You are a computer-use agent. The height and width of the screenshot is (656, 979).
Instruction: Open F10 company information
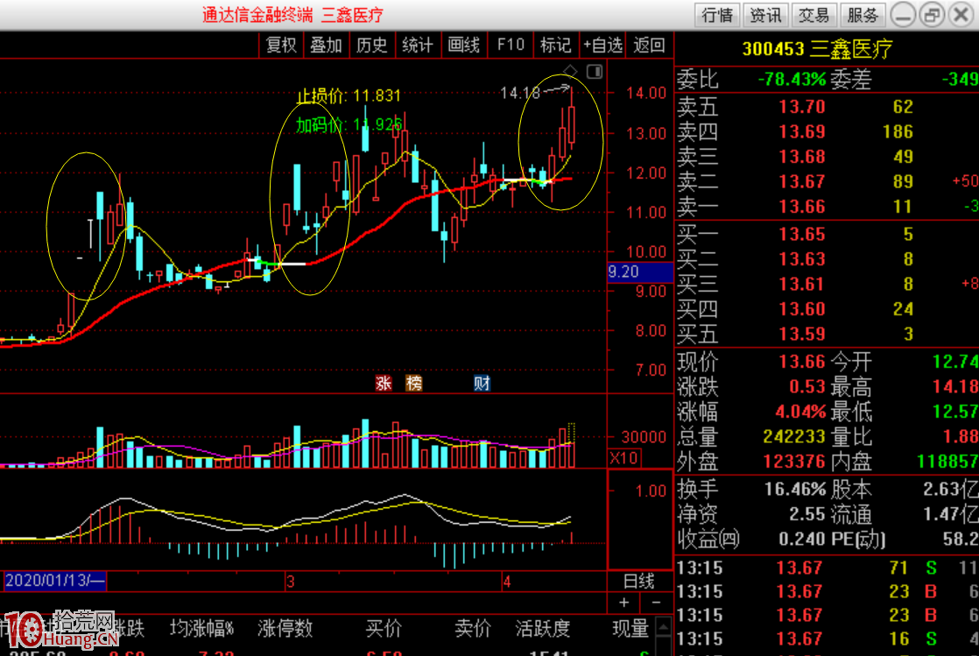[510, 45]
